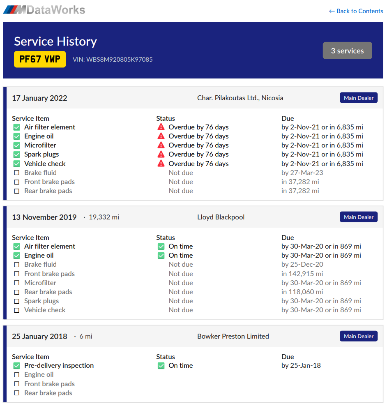Check the Rear brake pads box in the 2019 service
This screenshot has height=406, width=387.
(x=17, y=292)
